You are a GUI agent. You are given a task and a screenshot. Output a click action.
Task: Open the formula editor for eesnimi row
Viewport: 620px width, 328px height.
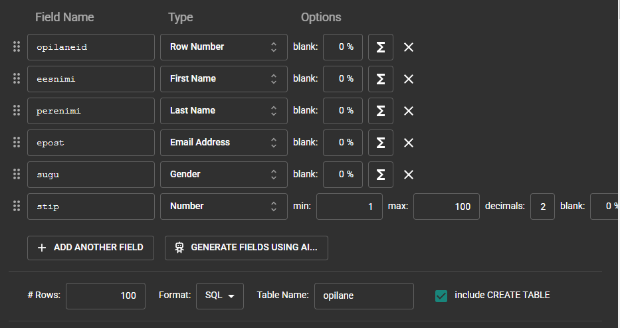(x=381, y=79)
